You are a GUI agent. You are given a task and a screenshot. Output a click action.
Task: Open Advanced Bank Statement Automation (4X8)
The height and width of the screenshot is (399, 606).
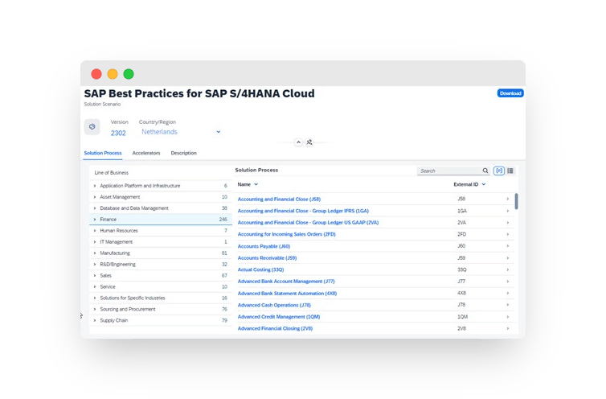[287, 294]
